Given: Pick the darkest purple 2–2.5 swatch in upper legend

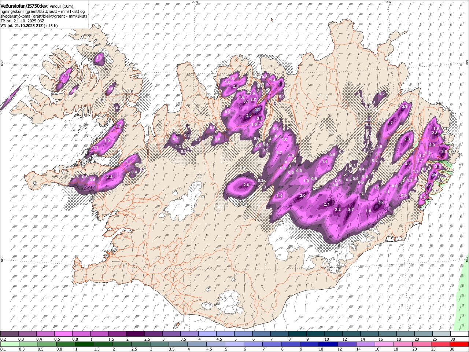Looking at the screenshot, I should tap(135, 334).
